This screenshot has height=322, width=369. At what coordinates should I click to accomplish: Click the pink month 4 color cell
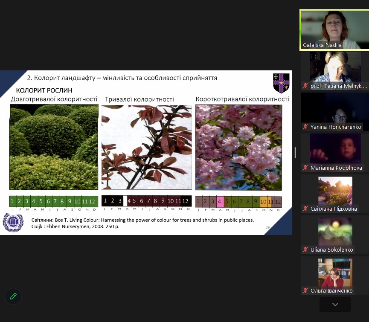tap(220, 201)
